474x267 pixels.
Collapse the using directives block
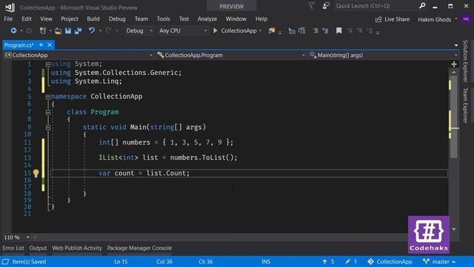[x=47, y=65]
